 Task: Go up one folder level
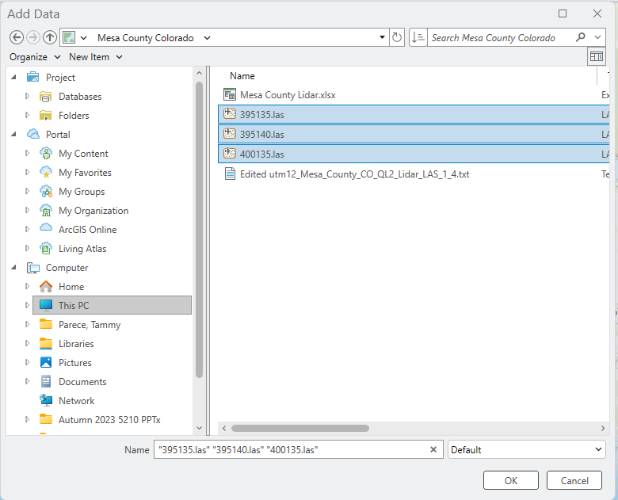click(x=50, y=37)
